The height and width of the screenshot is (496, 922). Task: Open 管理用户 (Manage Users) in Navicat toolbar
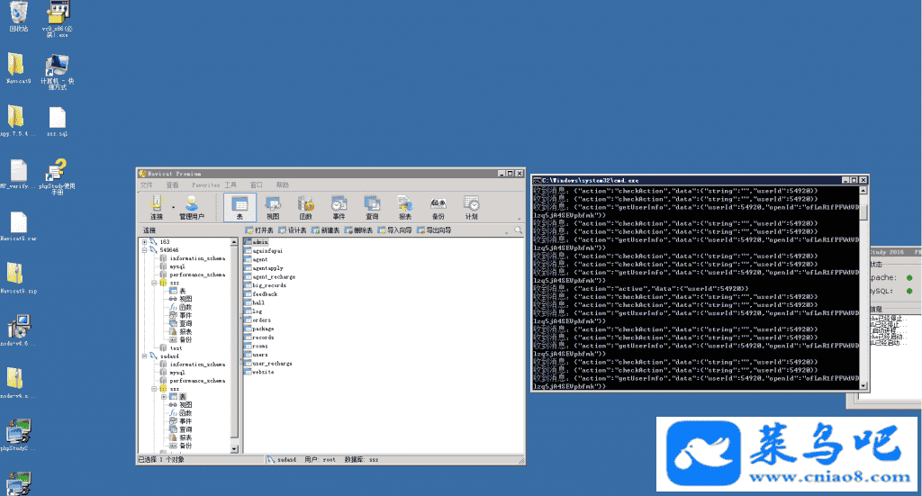tap(191, 206)
